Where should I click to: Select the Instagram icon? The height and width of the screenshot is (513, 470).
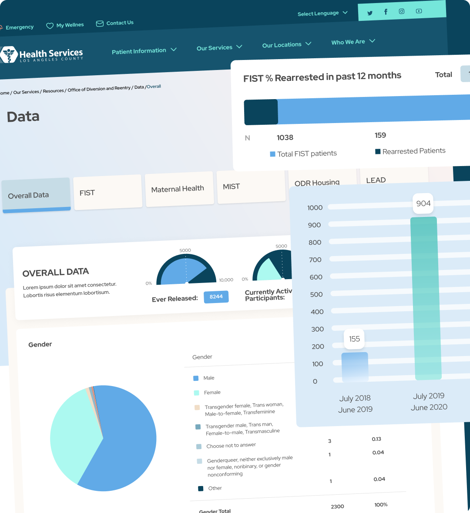tap(401, 11)
